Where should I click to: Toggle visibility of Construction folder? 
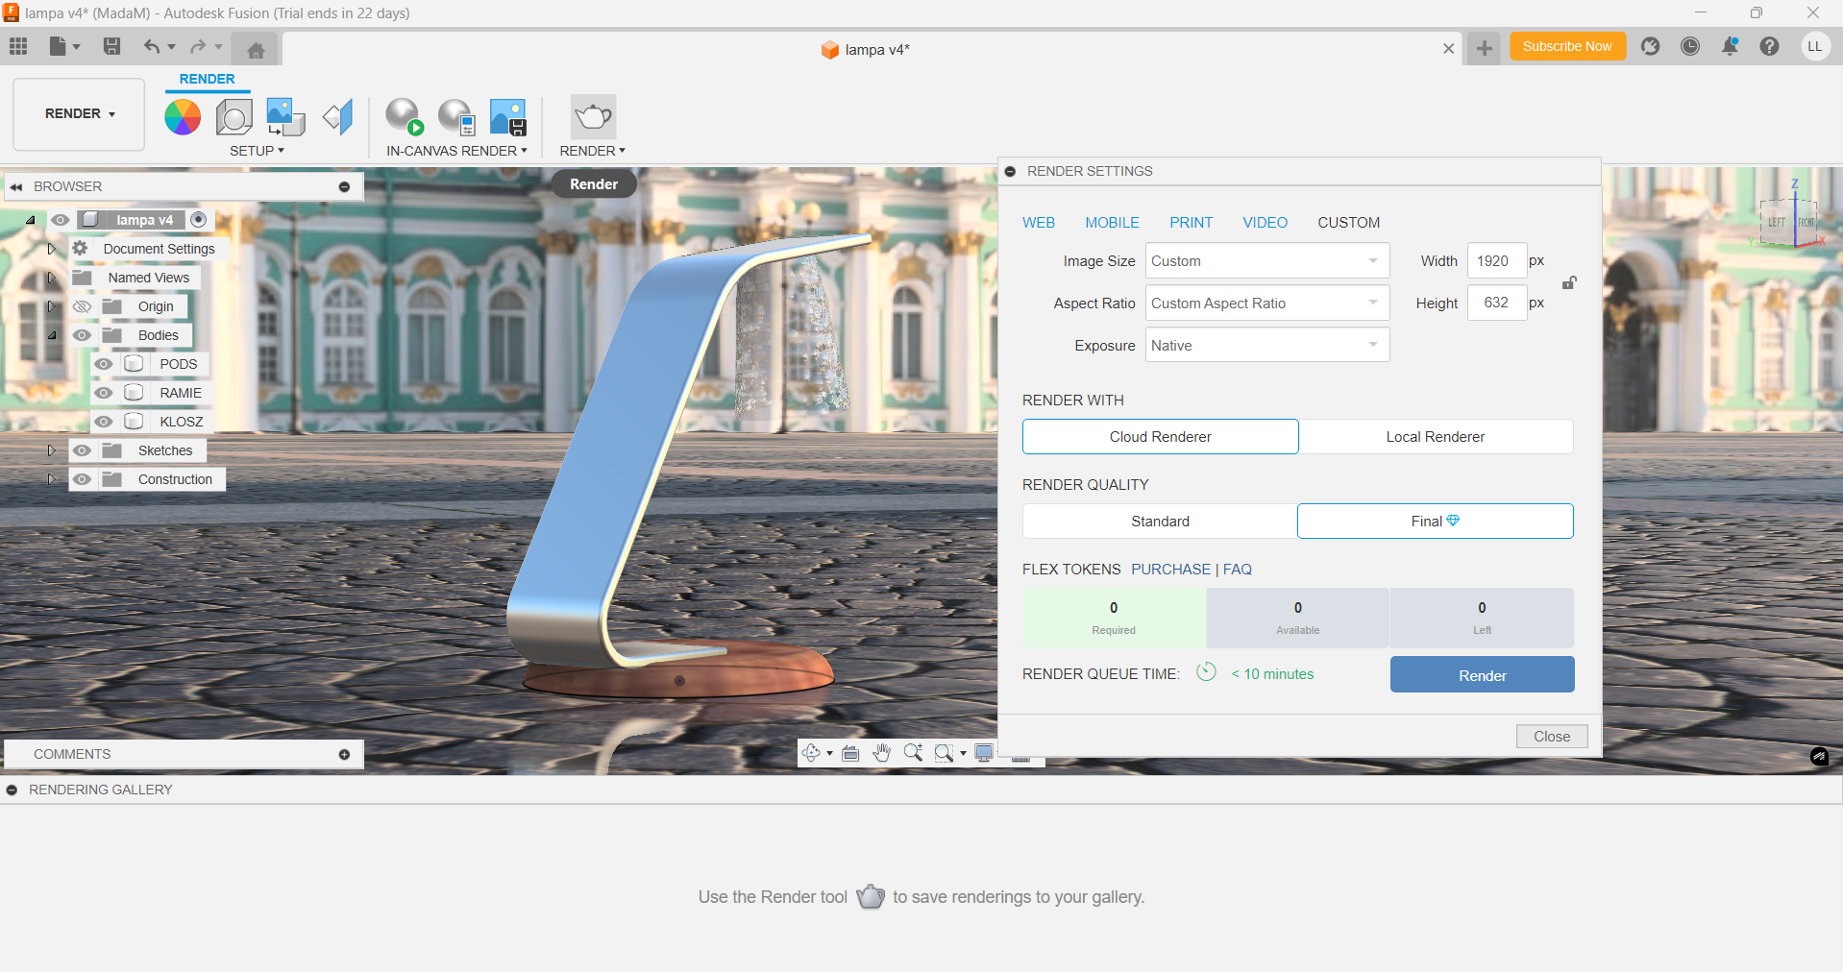(x=83, y=479)
